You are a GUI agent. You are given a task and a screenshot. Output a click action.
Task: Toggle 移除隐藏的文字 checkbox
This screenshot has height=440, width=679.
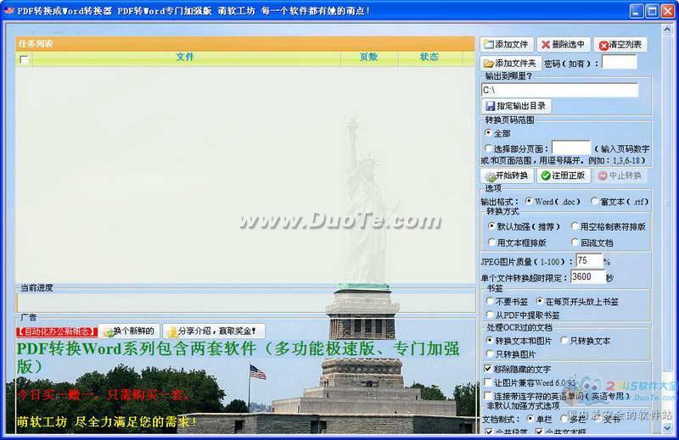(488, 369)
